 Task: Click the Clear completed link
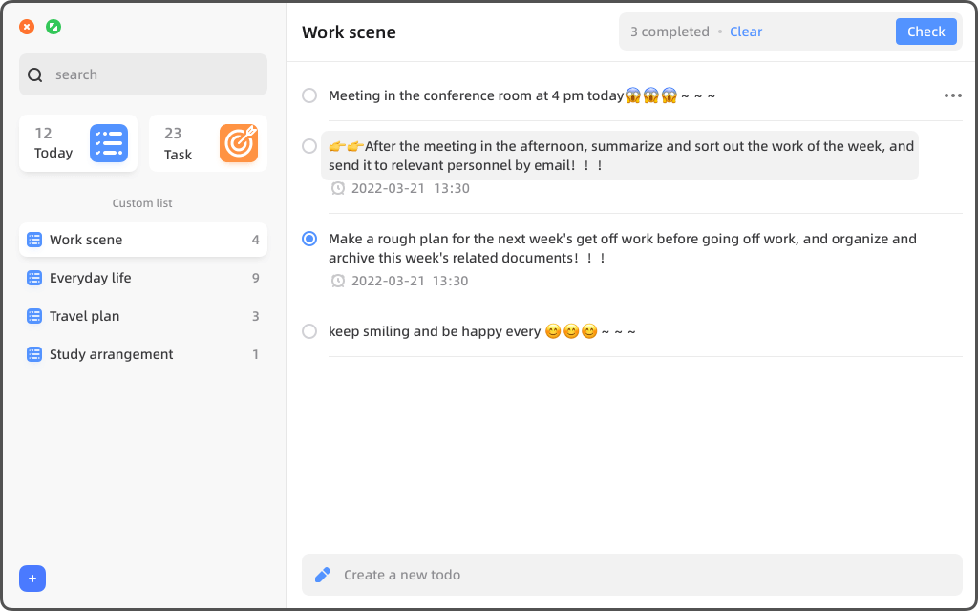click(x=746, y=32)
